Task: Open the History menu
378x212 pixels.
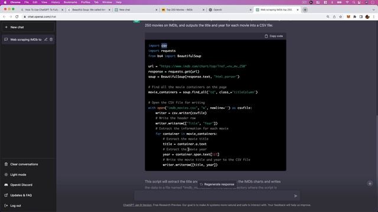Action: click(55, 2)
